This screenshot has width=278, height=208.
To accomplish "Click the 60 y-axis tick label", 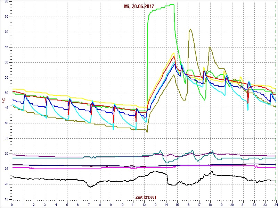I will (6, 63).
